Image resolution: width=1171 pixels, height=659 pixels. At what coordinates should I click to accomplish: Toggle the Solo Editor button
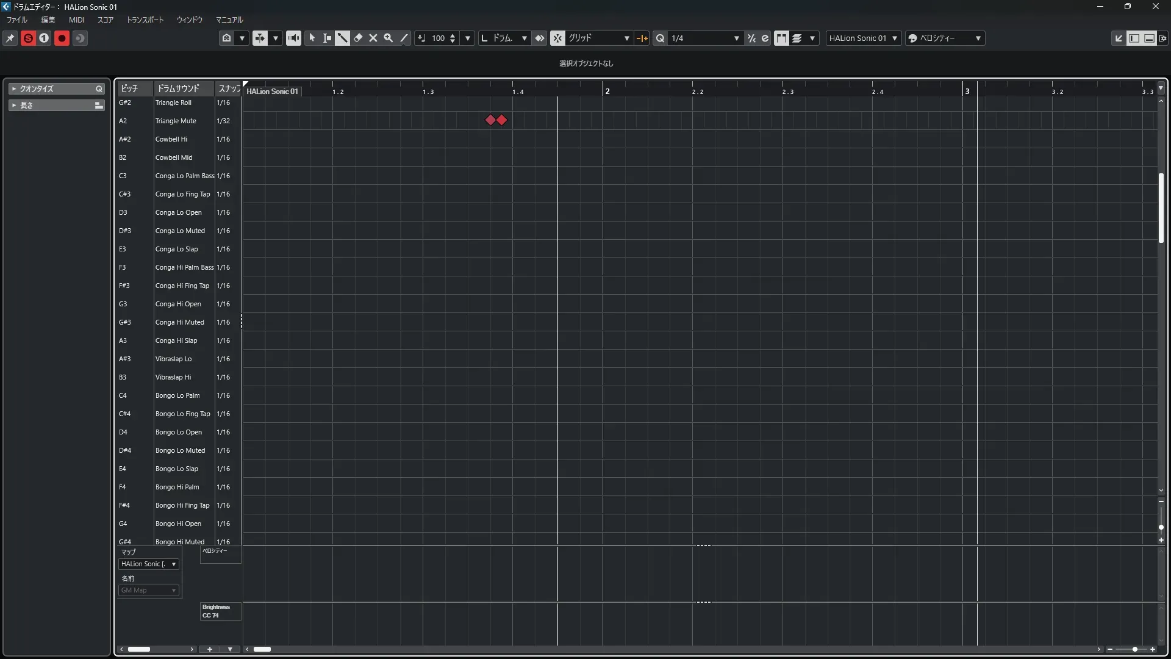(x=28, y=38)
